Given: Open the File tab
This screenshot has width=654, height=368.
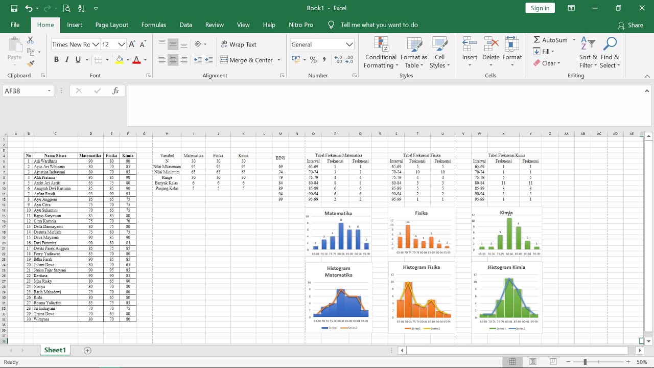Looking at the screenshot, I should (15, 25).
